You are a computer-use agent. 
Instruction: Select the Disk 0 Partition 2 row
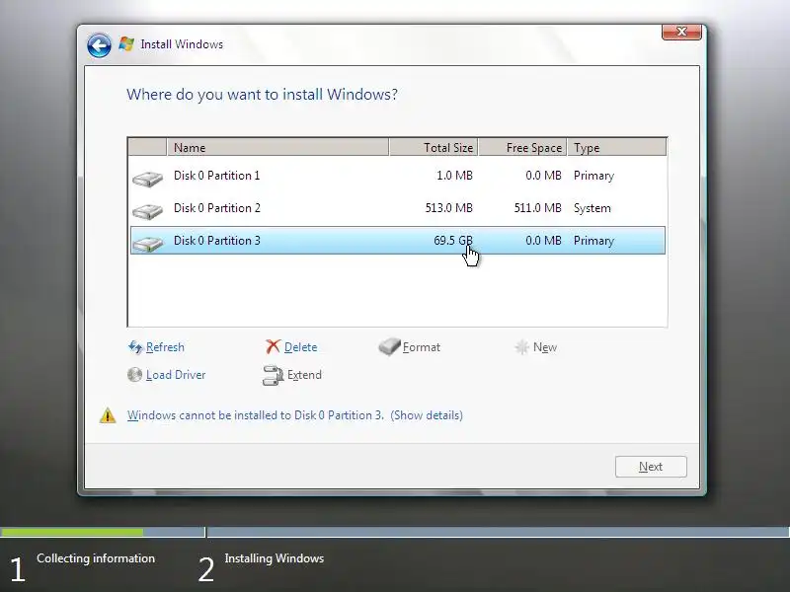click(398, 208)
